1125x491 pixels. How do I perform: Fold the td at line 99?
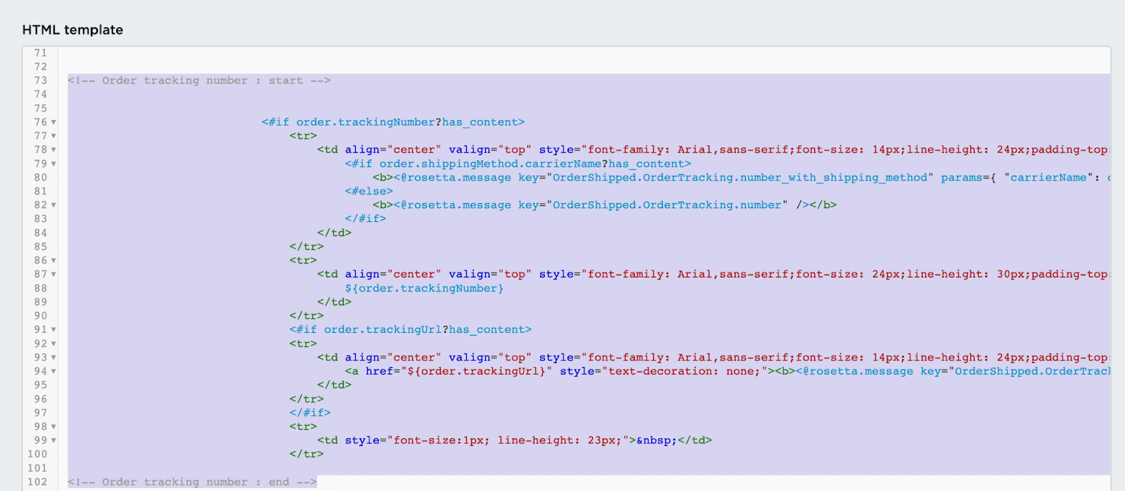tap(53, 440)
